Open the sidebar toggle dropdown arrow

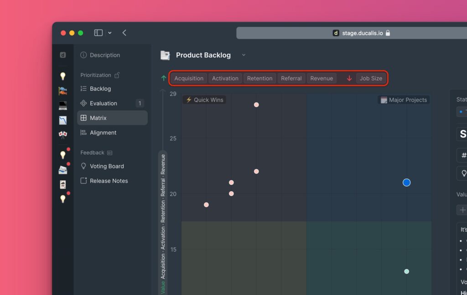coord(110,33)
